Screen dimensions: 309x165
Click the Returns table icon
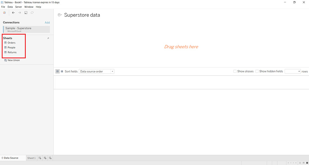(5, 52)
